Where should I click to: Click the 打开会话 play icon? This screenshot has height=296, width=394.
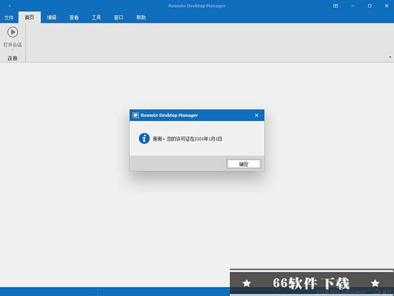click(12, 32)
